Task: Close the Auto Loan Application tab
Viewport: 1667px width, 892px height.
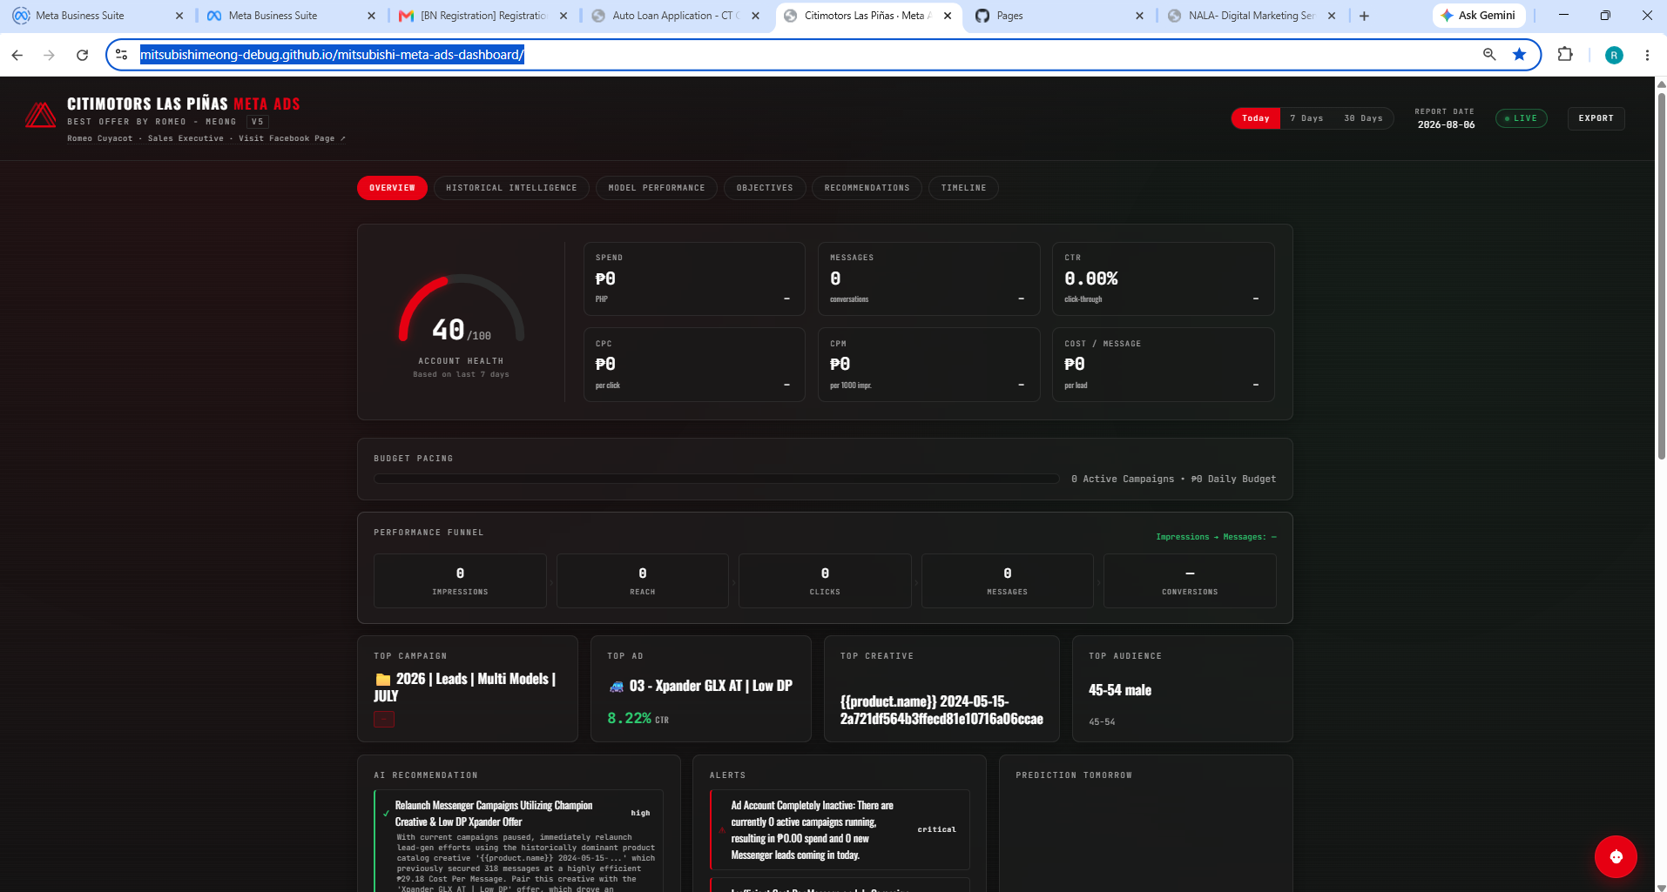Action: coord(755,16)
